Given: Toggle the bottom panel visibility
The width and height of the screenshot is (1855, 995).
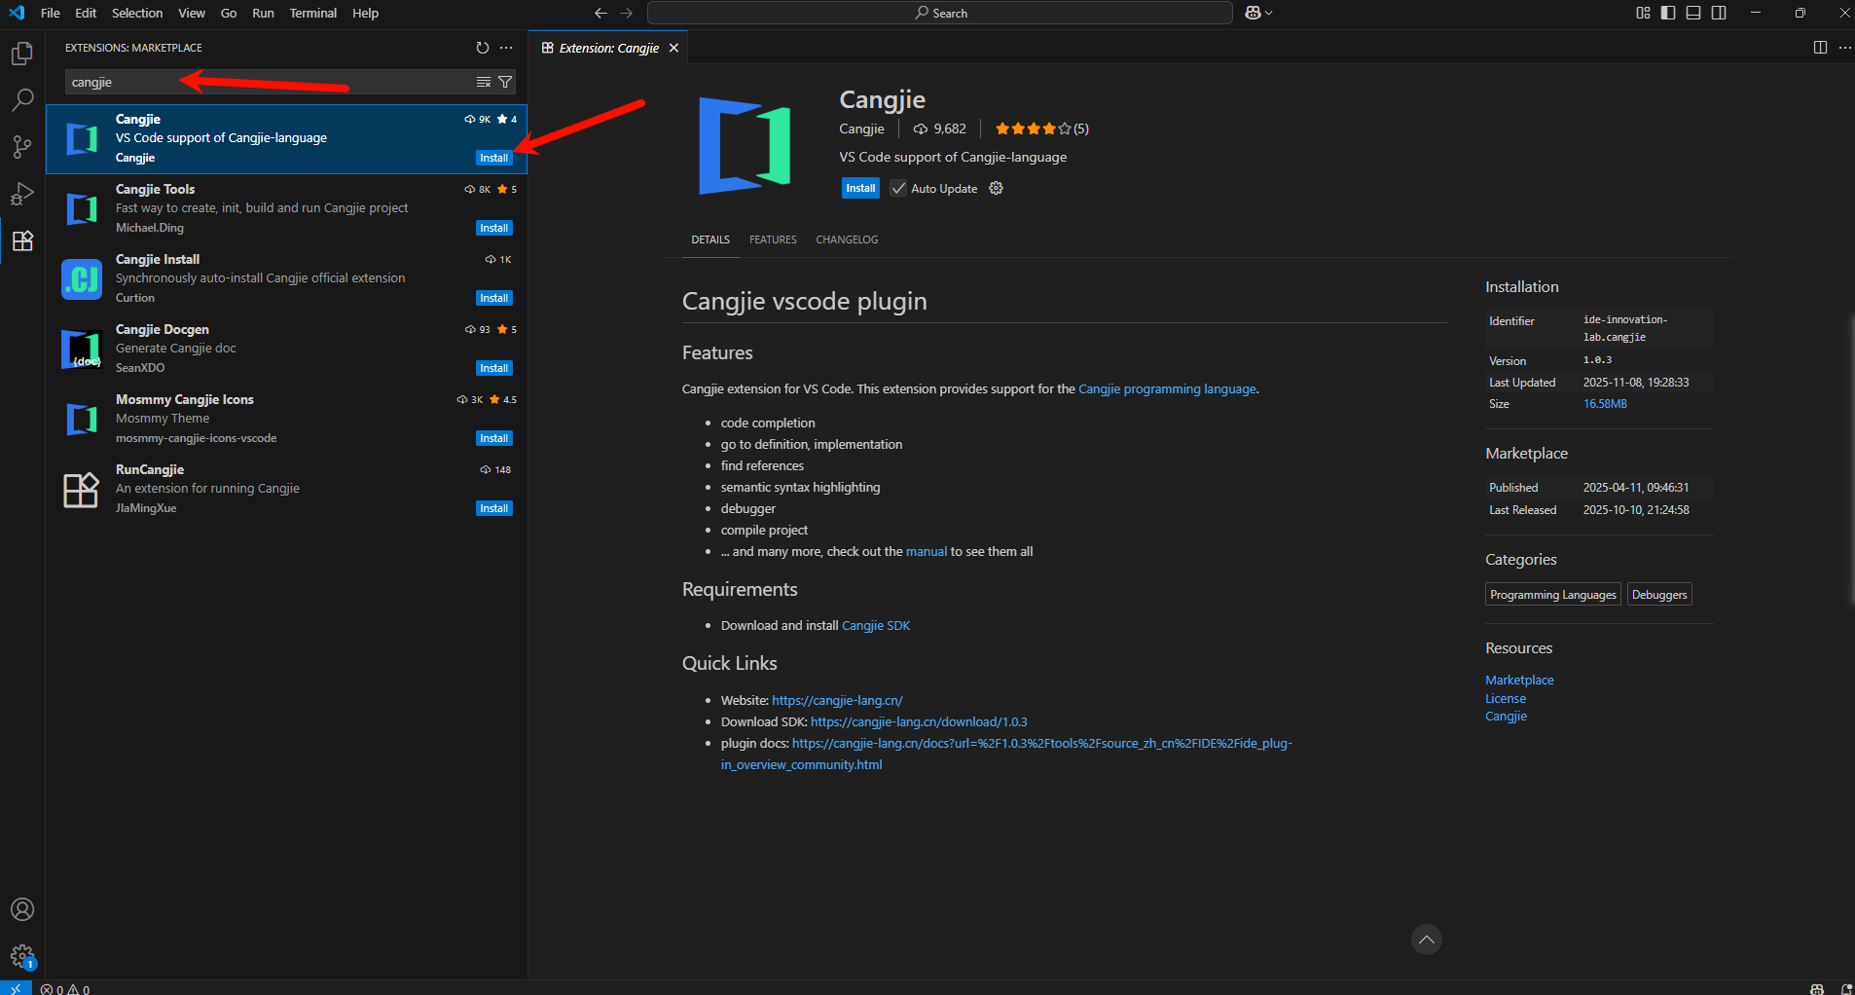Looking at the screenshot, I should pyautogui.click(x=1693, y=13).
